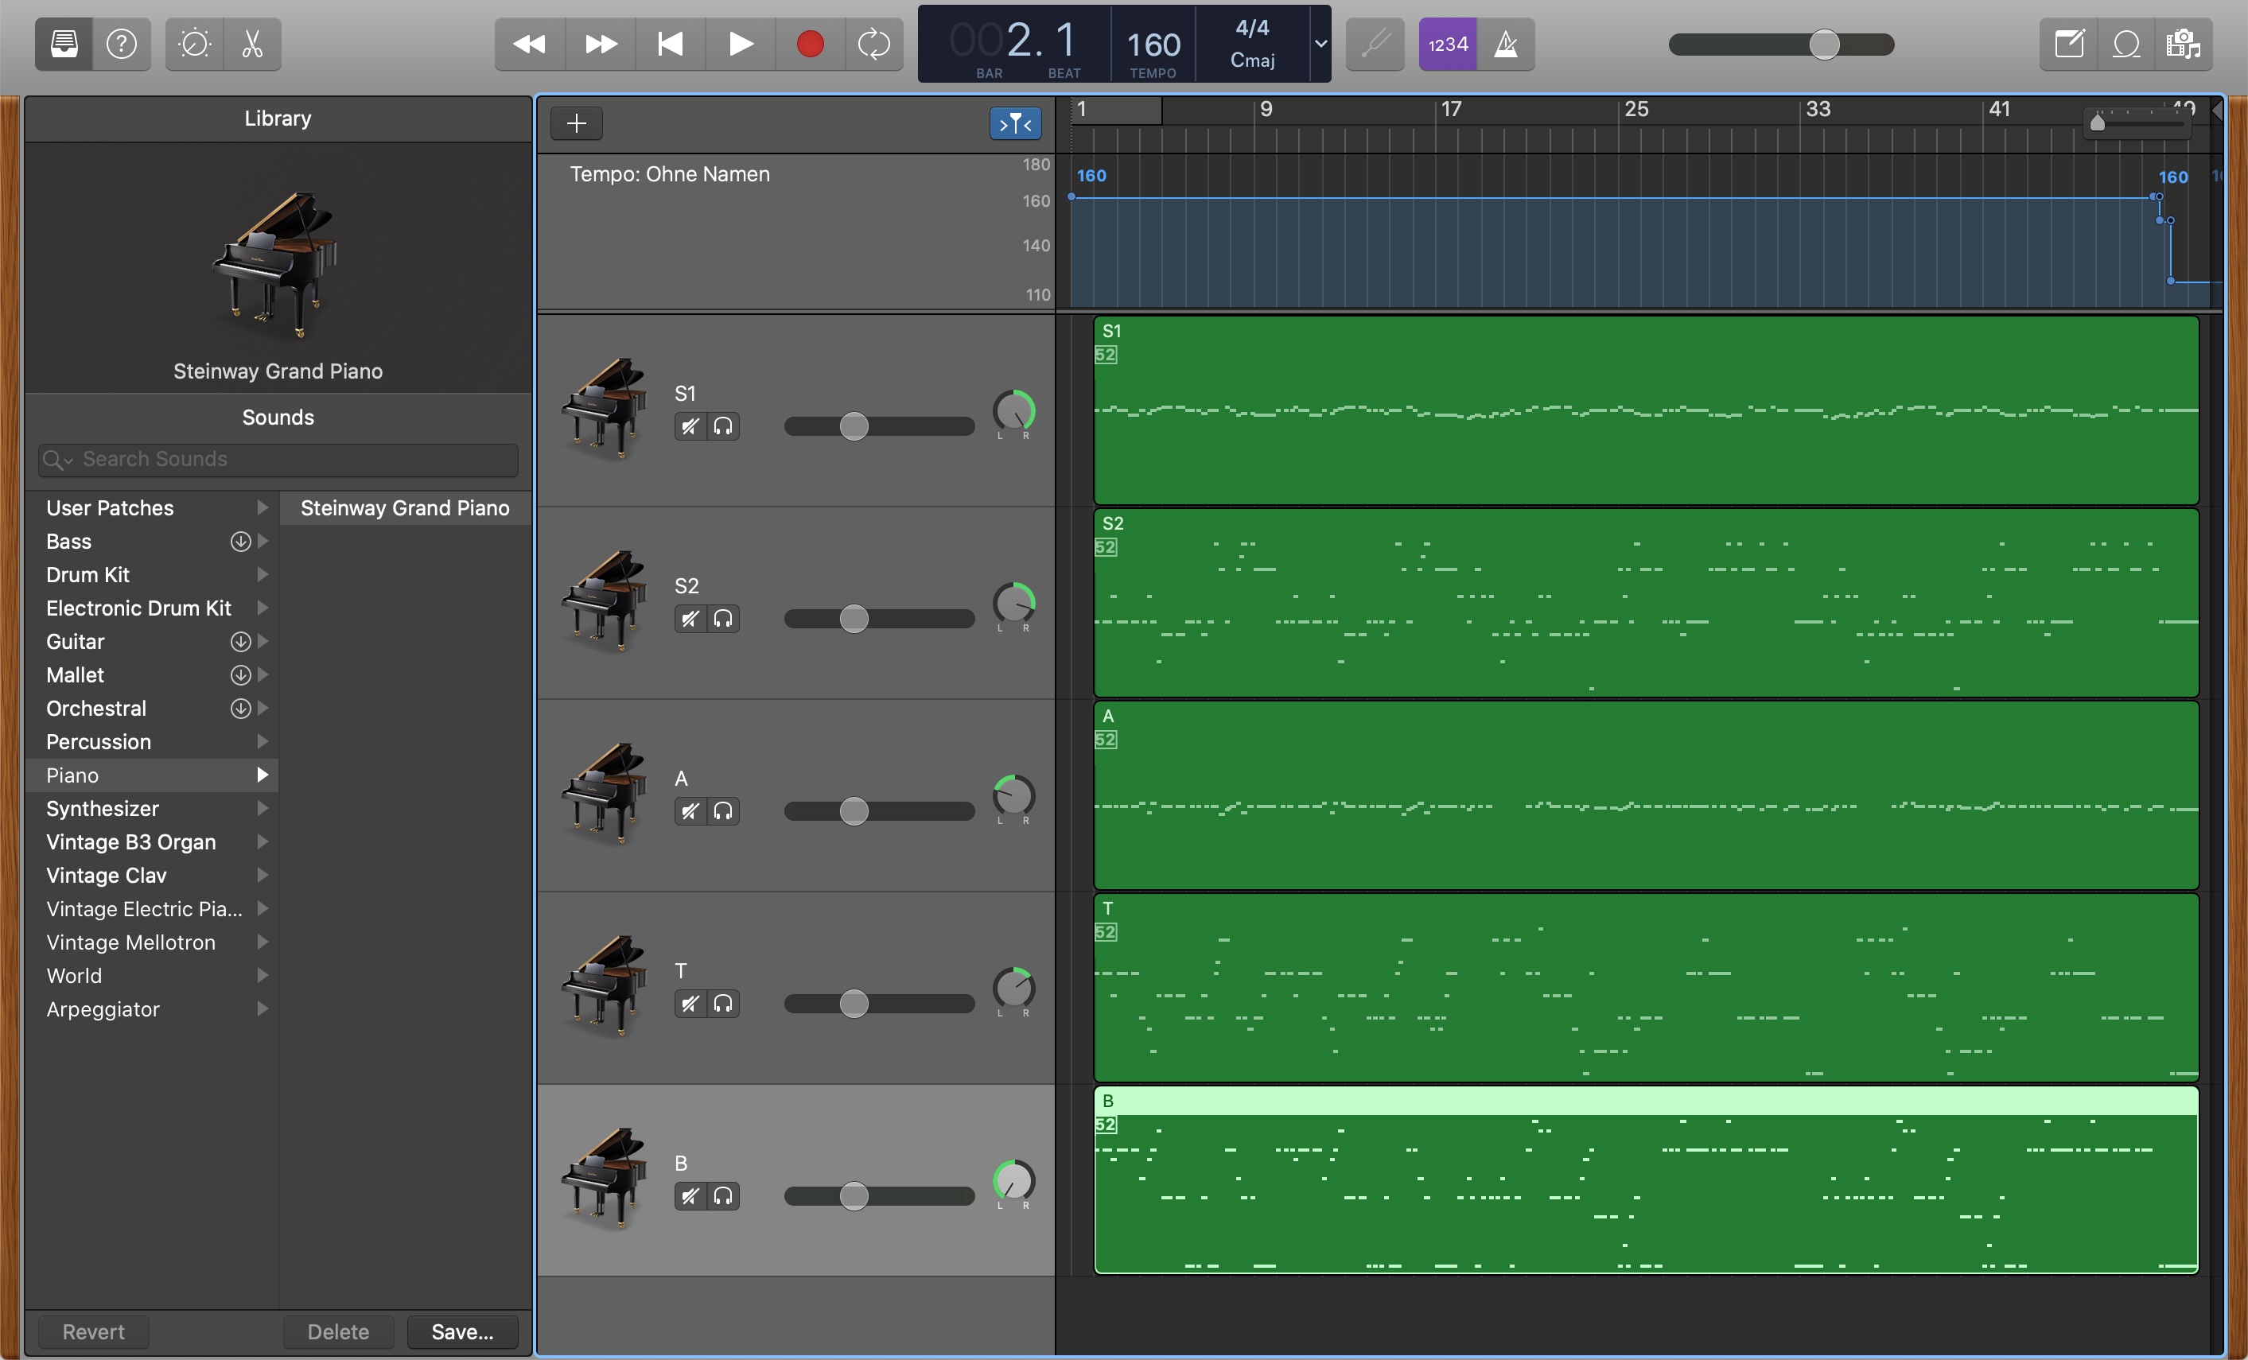
Task: Open the Scissors editors button
Action: 253,44
